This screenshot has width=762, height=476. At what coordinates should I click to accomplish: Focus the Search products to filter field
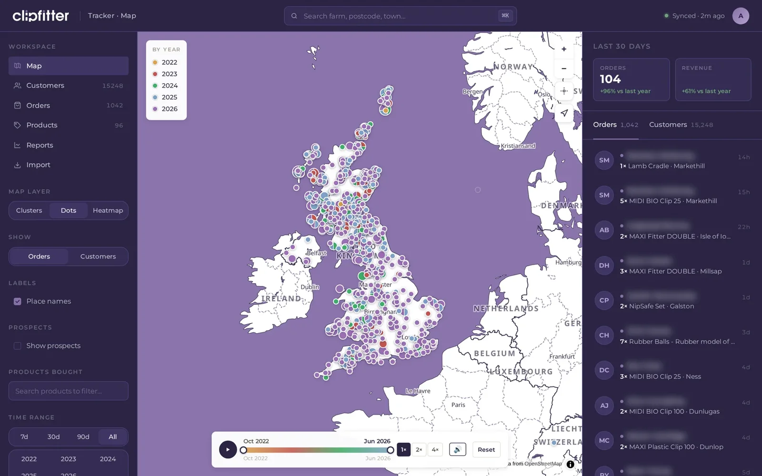pyautogui.click(x=69, y=391)
